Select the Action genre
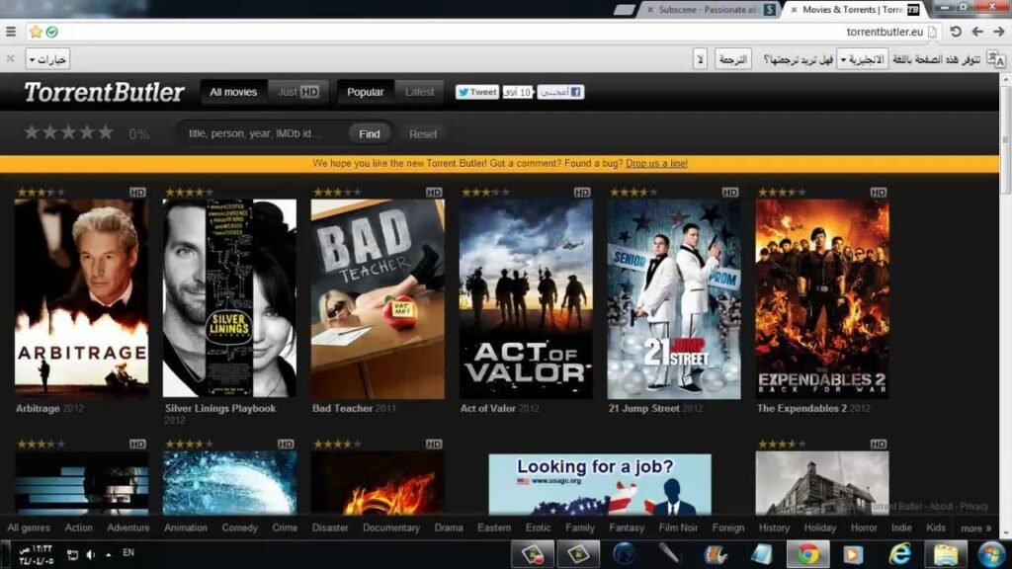Viewport: 1012px width, 569px height. click(79, 528)
